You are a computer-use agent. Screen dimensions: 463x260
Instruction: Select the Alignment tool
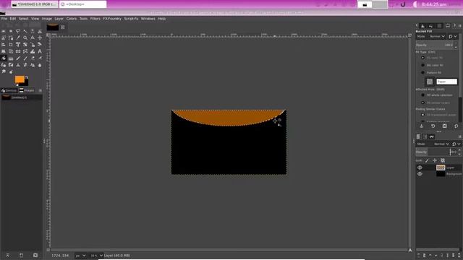4,45
